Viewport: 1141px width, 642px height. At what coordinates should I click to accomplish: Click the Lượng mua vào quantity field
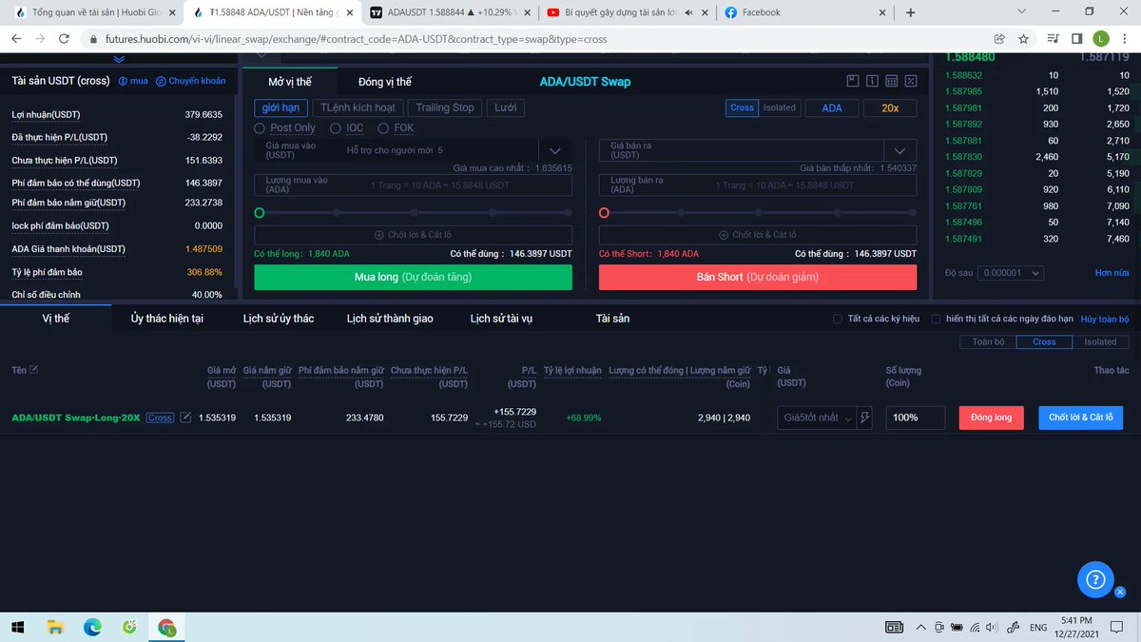tap(413, 185)
